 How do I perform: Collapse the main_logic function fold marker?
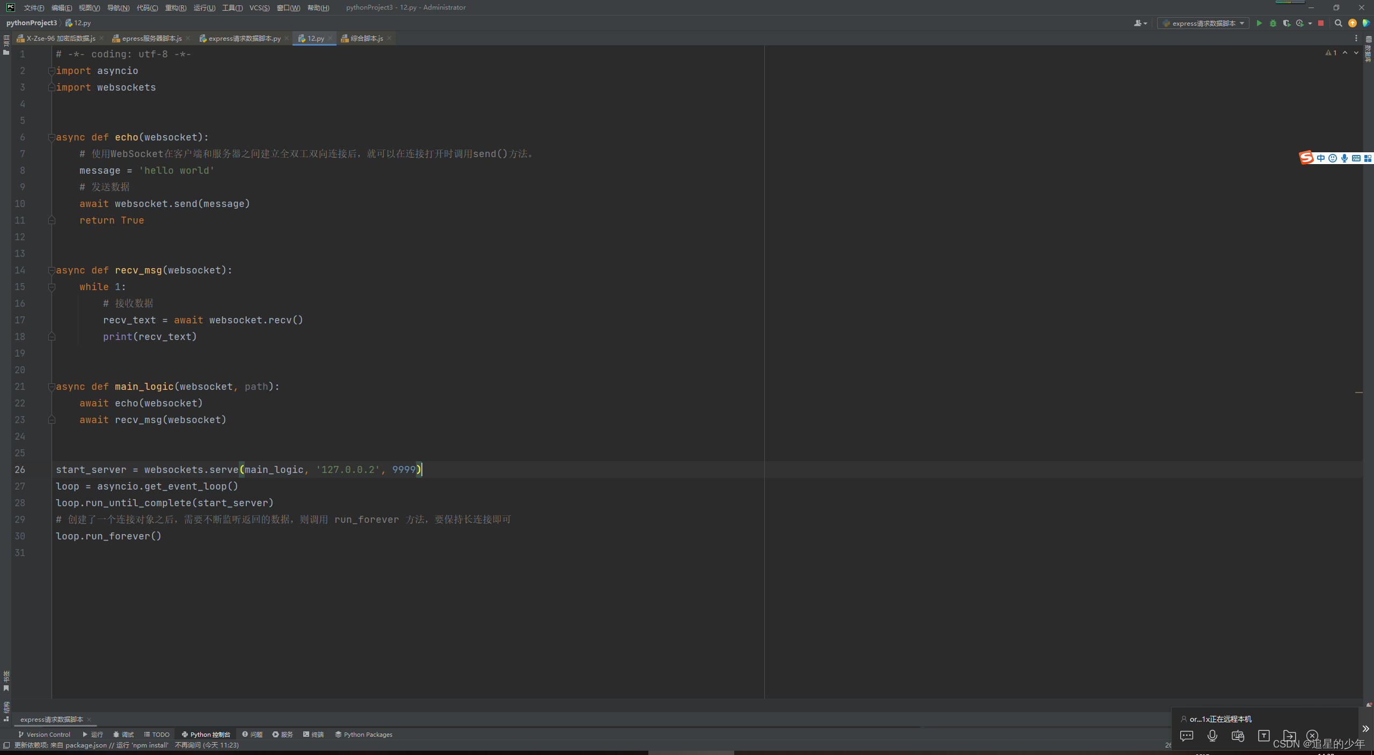(52, 387)
